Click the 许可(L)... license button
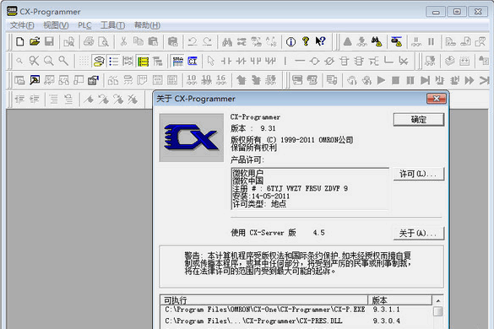494x329 pixels. coord(419,174)
